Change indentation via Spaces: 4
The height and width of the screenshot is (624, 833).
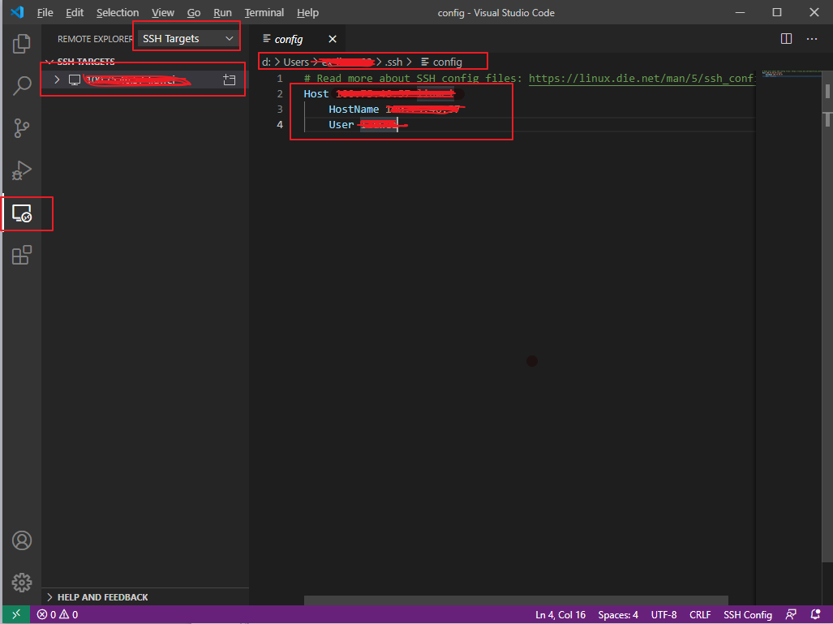618,614
